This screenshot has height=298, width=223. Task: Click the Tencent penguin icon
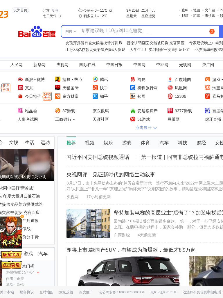point(95,79)
